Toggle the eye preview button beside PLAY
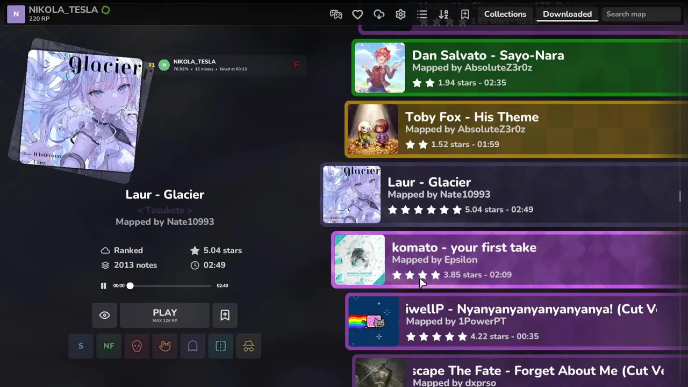The image size is (688, 387). pos(105,315)
